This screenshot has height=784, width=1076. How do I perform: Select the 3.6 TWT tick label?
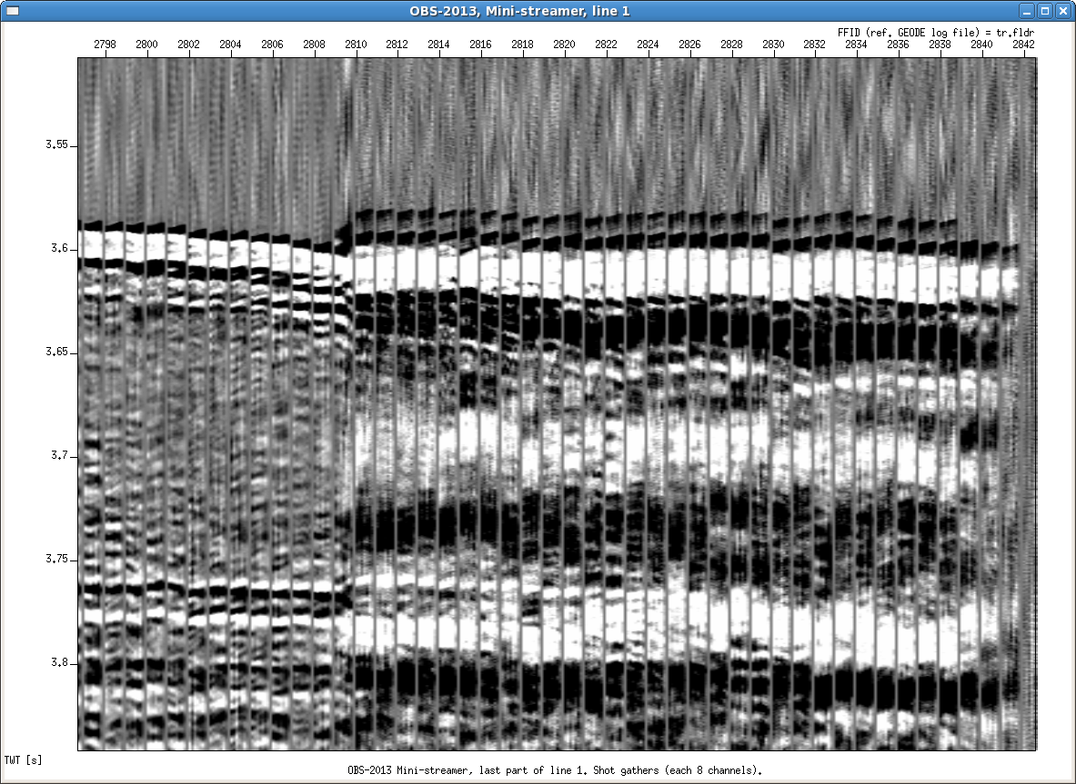(x=60, y=249)
